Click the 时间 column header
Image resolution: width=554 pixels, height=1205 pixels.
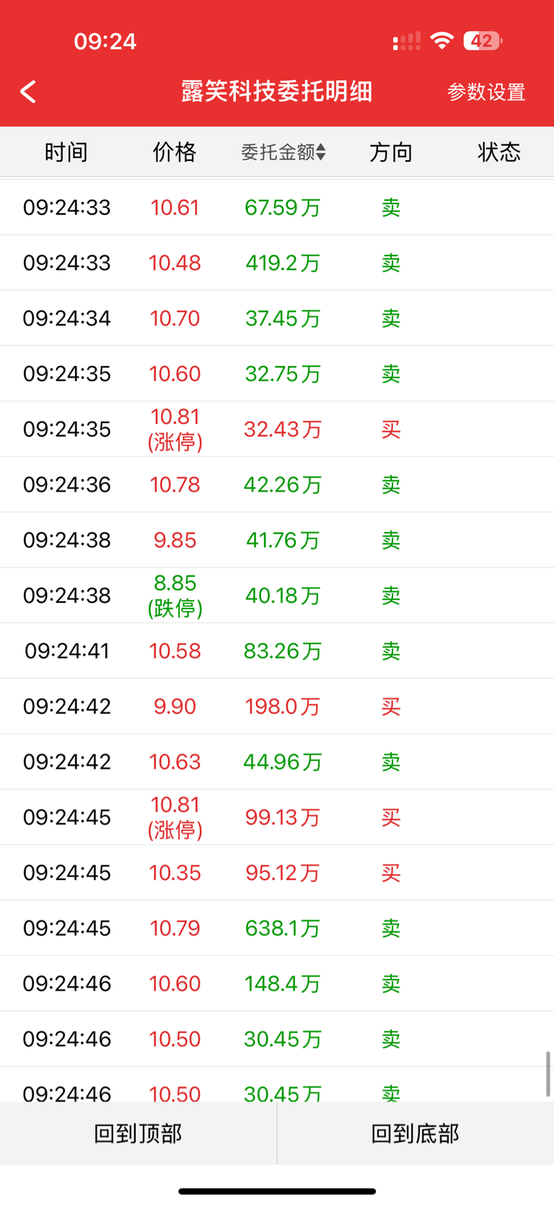click(x=66, y=152)
